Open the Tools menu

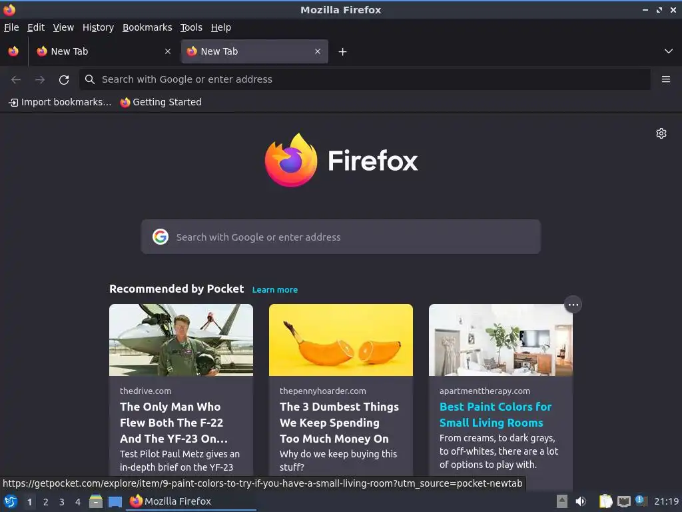[191, 27]
